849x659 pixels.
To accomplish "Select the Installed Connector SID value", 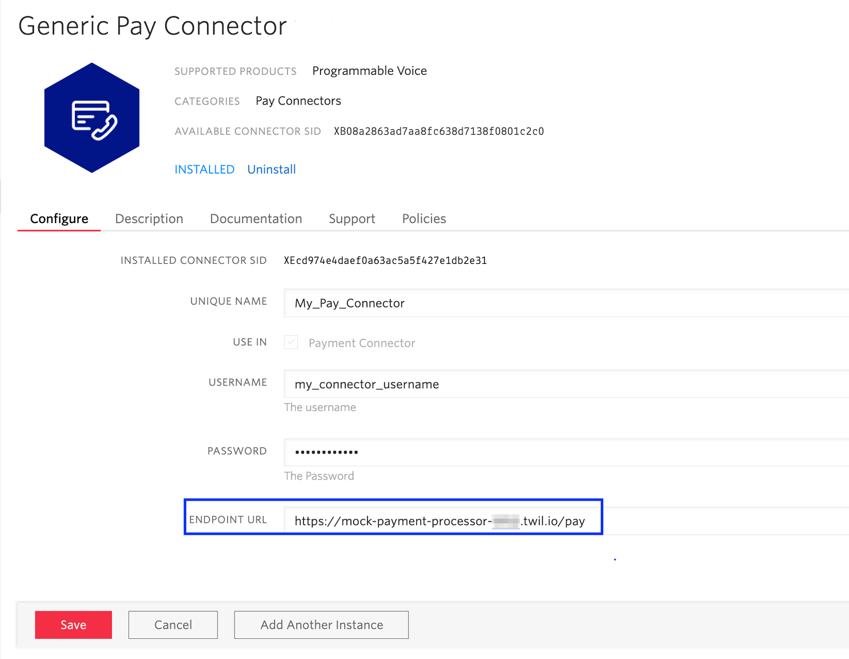I will pos(384,260).
